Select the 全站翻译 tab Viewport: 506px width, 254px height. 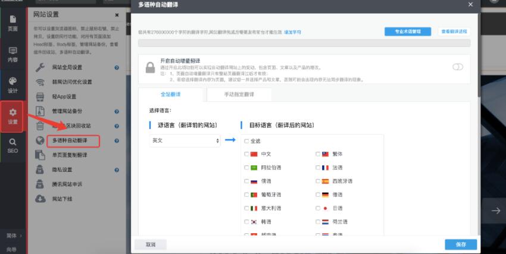pyautogui.click(x=172, y=95)
